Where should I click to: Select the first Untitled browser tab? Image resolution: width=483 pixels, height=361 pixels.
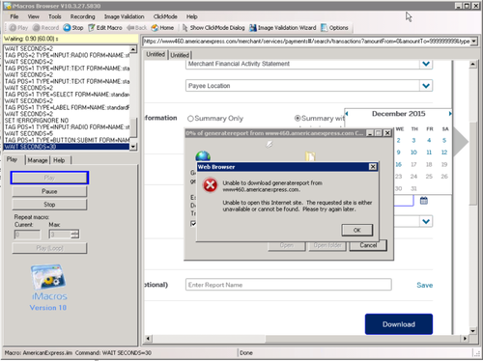pos(156,54)
